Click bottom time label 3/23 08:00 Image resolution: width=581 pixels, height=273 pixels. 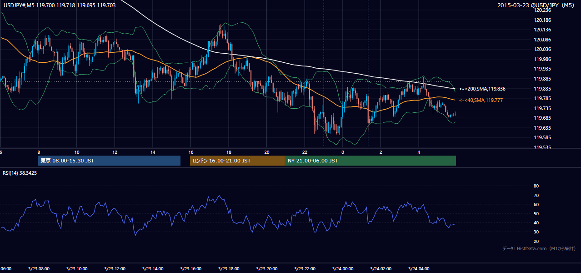pyautogui.click(x=39, y=268)
